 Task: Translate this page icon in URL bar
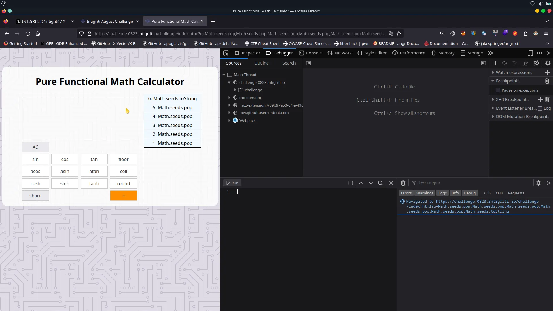(x=391, y=34)
